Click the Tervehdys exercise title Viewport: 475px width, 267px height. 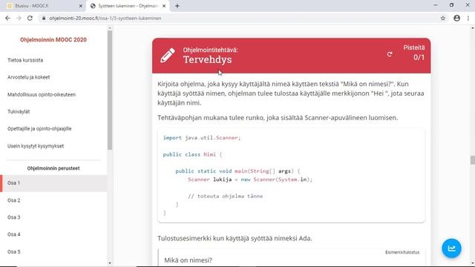pyautogui.click(x=207, y=59)
